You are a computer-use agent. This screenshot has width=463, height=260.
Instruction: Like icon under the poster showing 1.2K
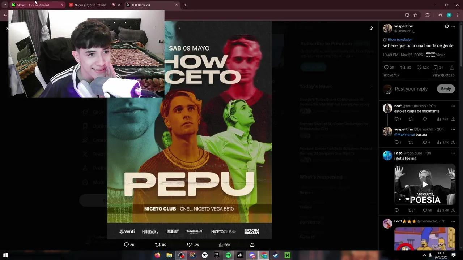pos(193,244)
